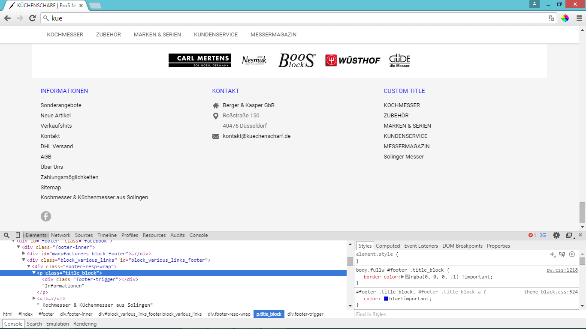Open the KOCHMESSER navigation menu
This screenshot has height=329, width=586.
(65, 35)
